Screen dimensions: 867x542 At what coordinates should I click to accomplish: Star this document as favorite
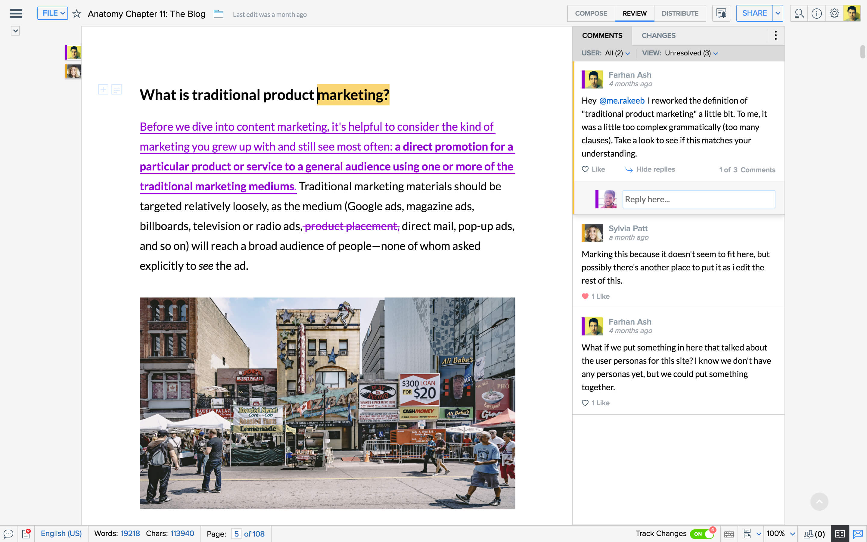coord(77,14)
